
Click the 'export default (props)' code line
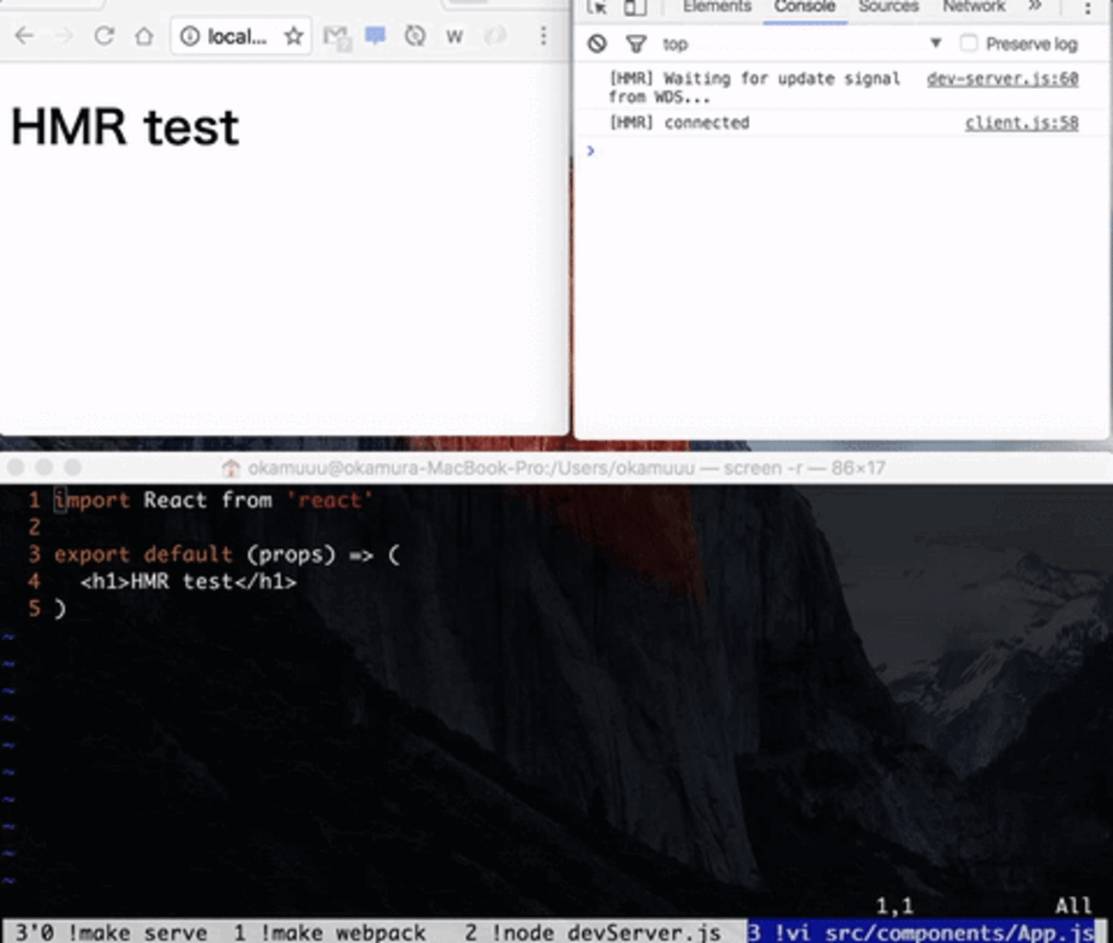(227, 555)
